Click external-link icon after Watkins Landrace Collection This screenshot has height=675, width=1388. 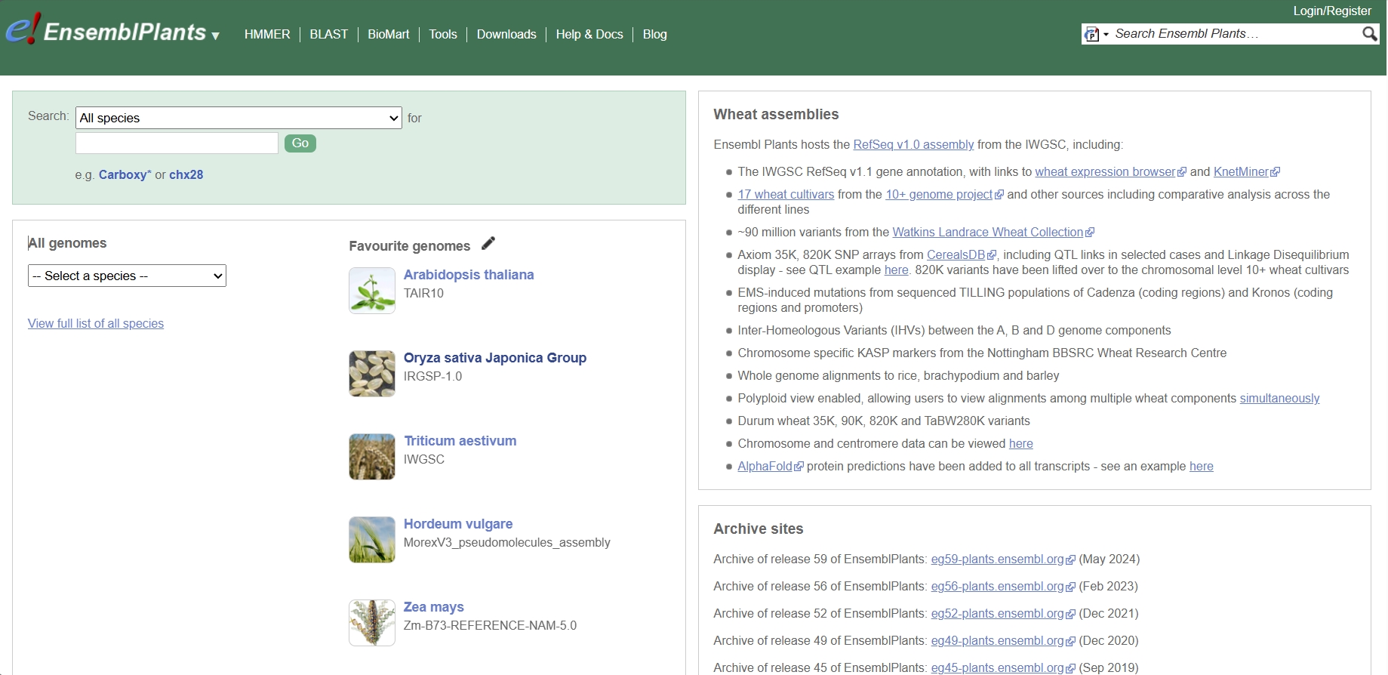pos(1090,233)
